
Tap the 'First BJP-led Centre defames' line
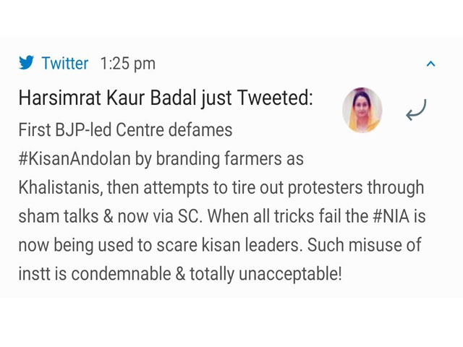click(x=125, y=130)
